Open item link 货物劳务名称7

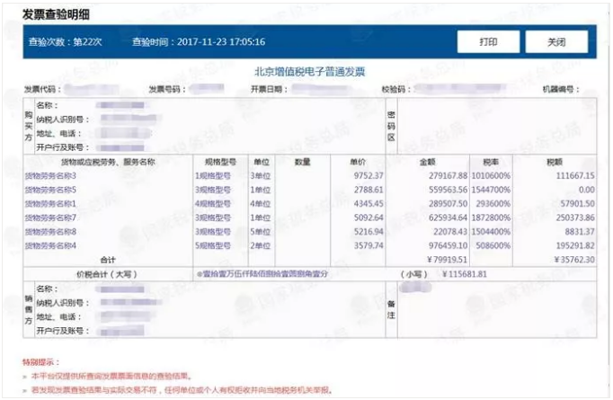point(50,218)
